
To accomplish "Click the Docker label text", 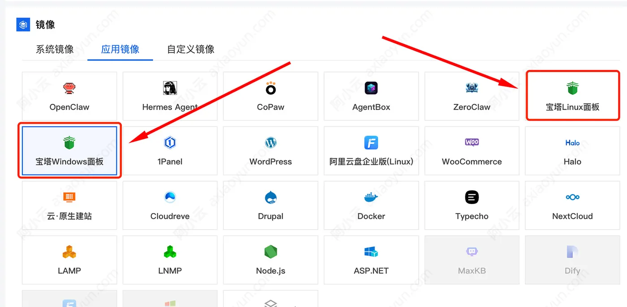I will pos(371,216).
